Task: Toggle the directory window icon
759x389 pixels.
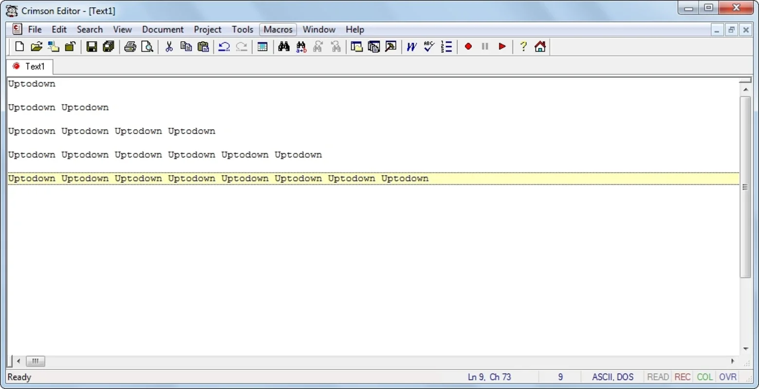Action: click(x=356, y=47)
